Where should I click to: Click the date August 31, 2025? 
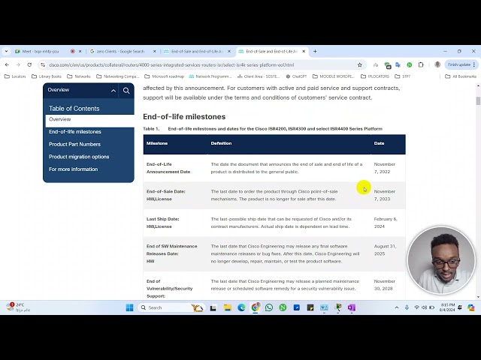click(385, 250)
